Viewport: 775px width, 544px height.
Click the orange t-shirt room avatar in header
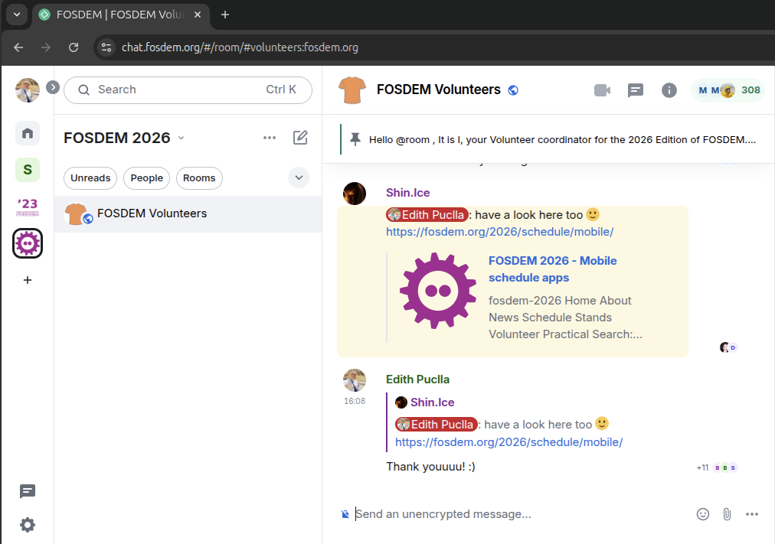(x=352, y=90)
